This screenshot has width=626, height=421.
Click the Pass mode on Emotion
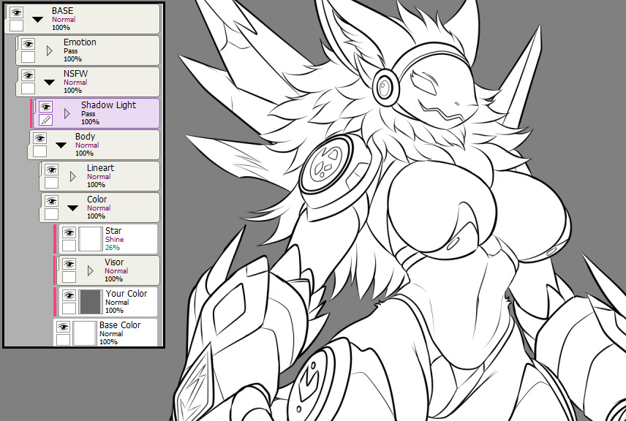coord(71,50)
